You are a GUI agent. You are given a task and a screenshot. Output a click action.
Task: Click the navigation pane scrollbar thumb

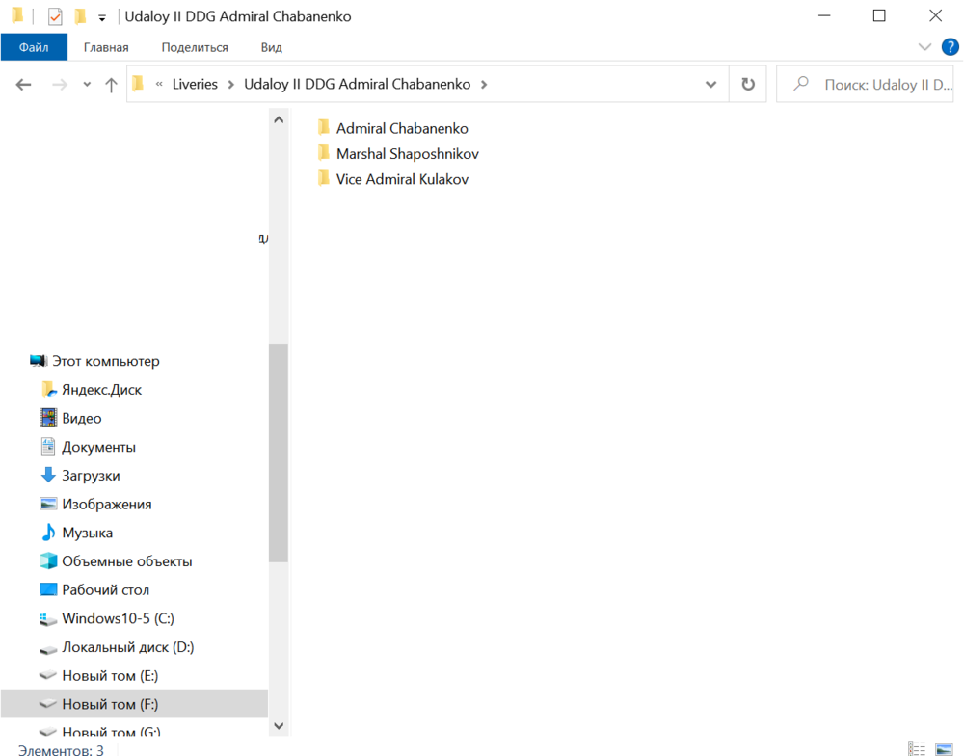point(279,453)
